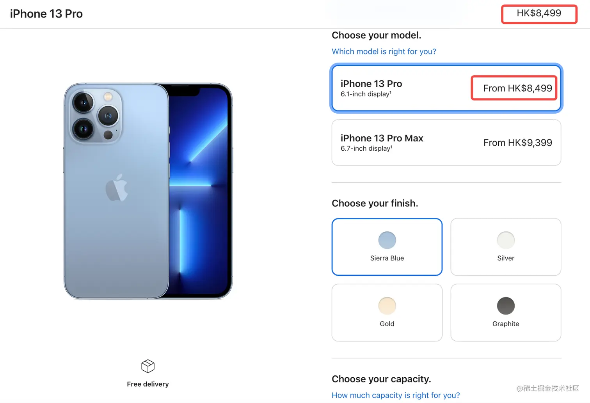Choose the Silver finish card
The height and width of the screenshot is (403, 590).
tap(506, 247)
